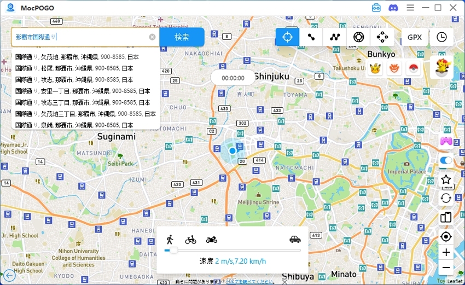Select suggestion 国際通り, 松尾, 那覇市

tap(86, 68)
